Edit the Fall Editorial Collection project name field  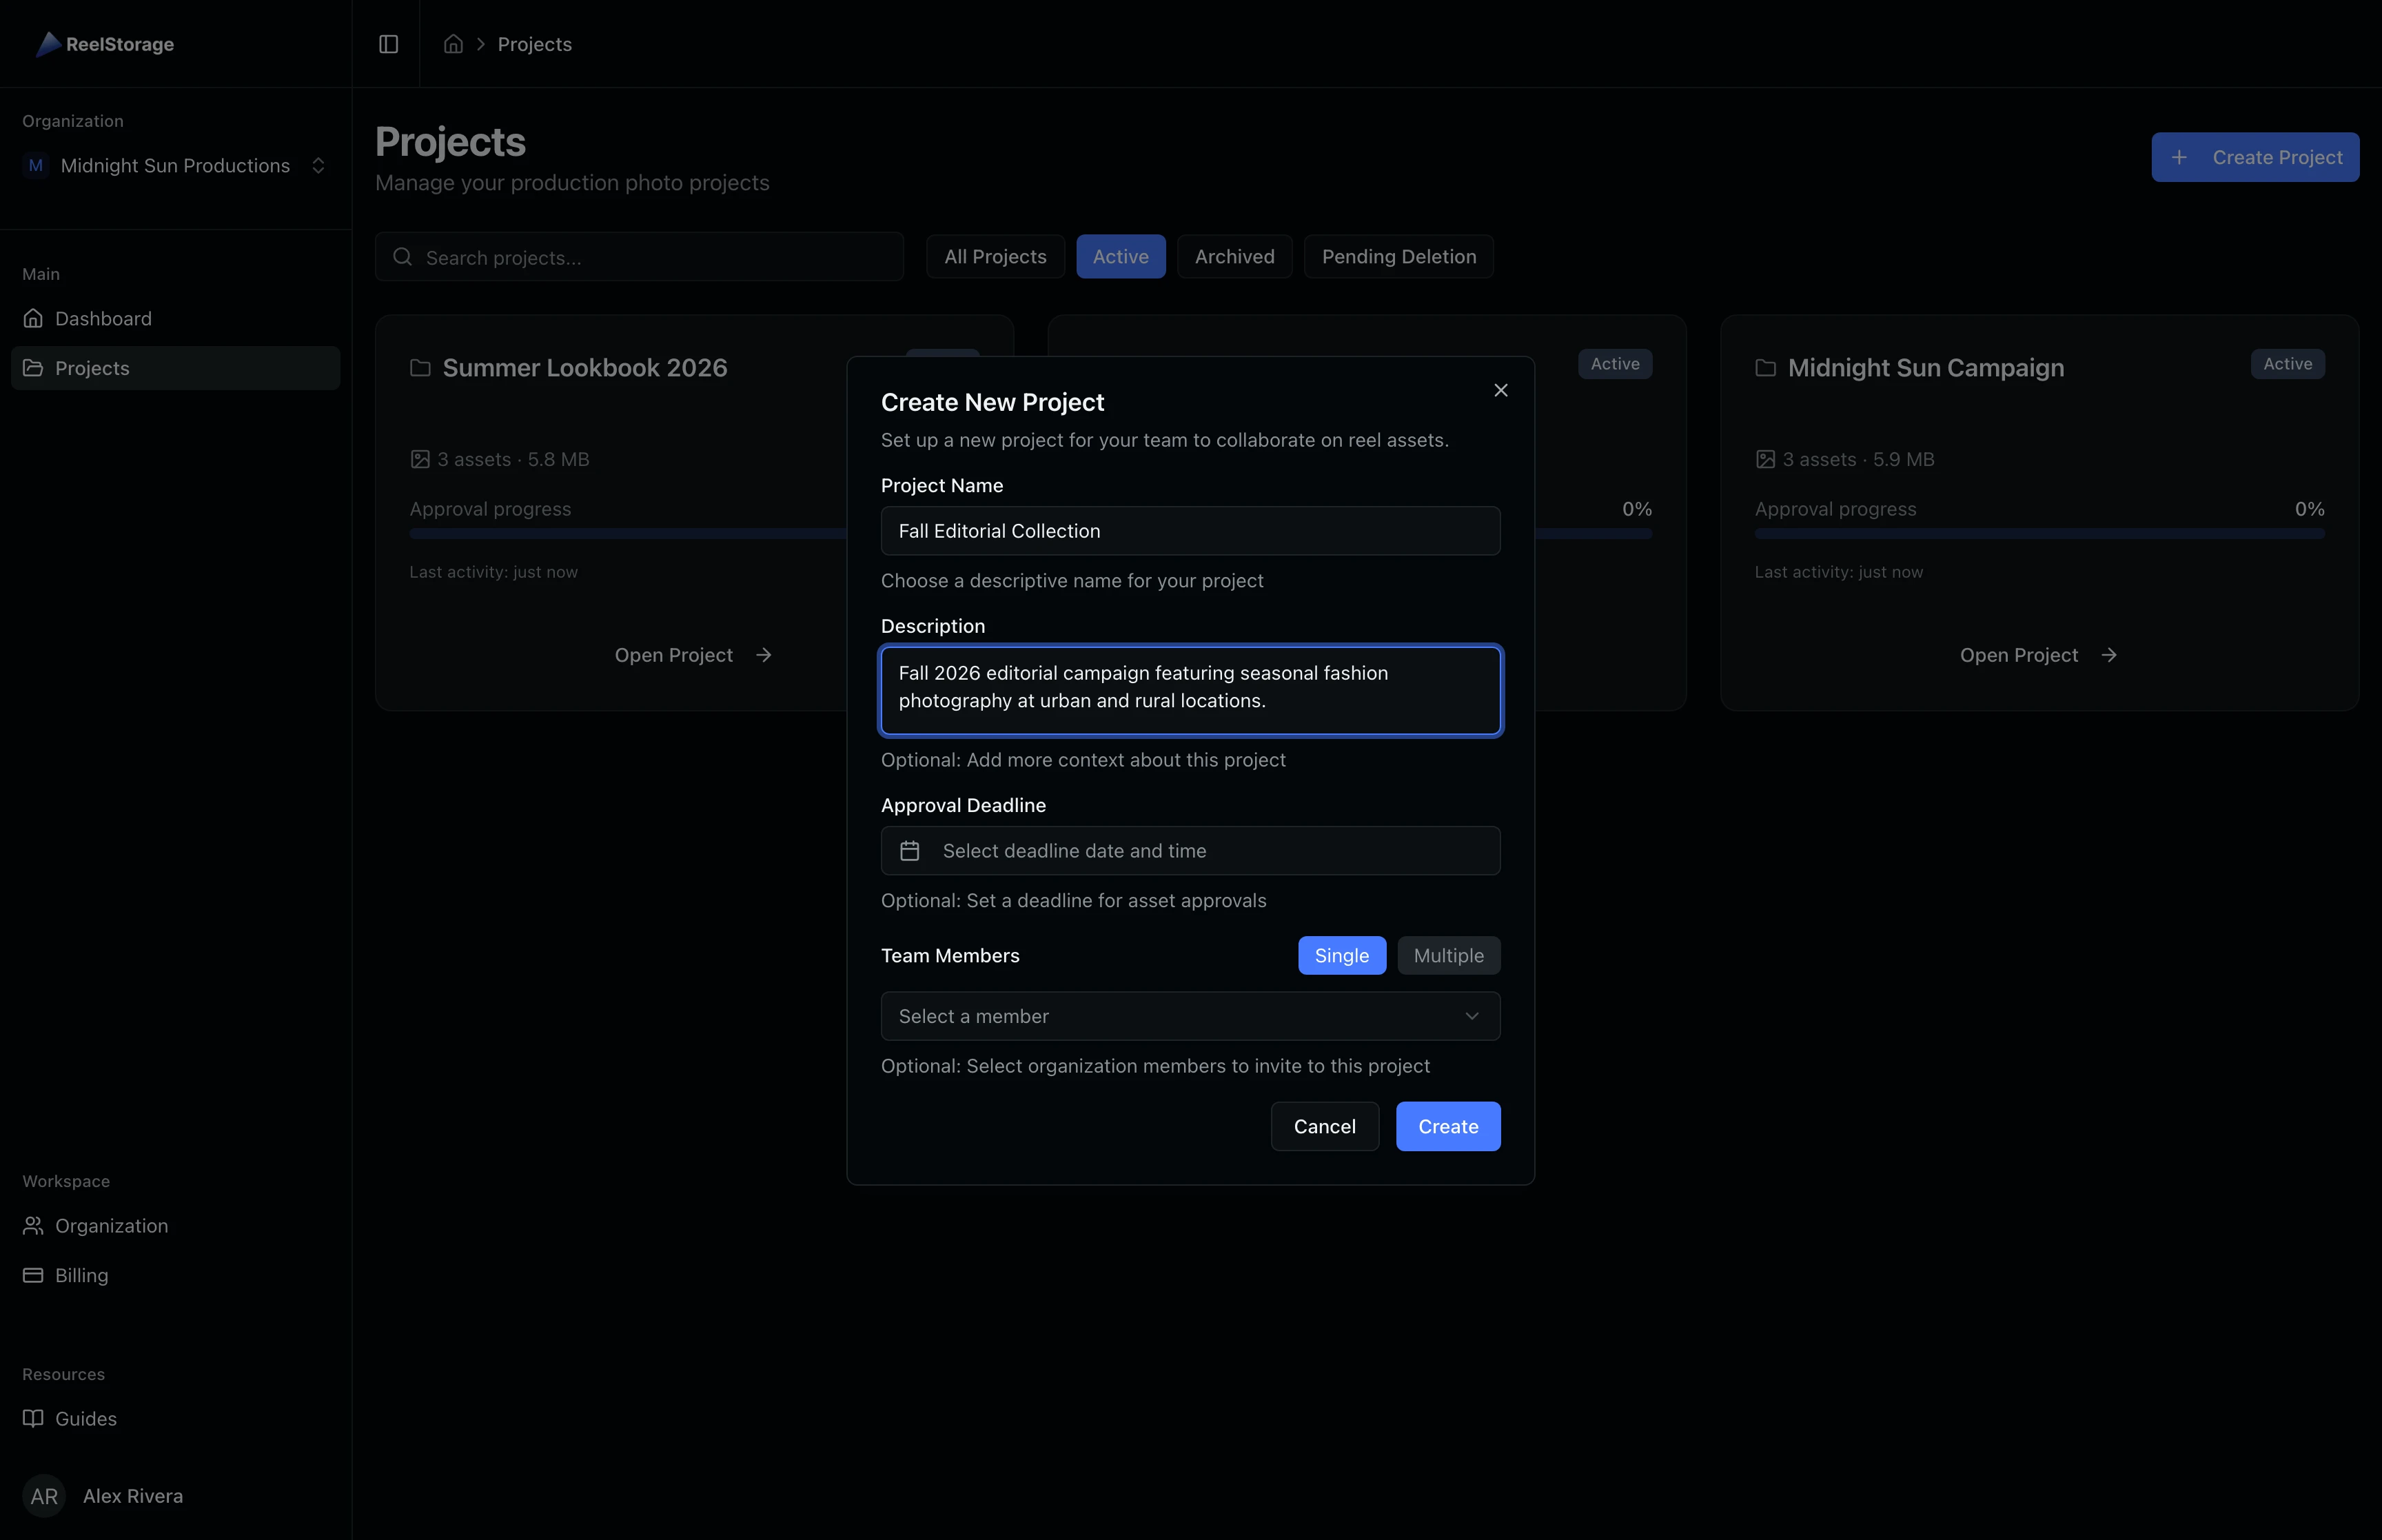point(1188,531)
